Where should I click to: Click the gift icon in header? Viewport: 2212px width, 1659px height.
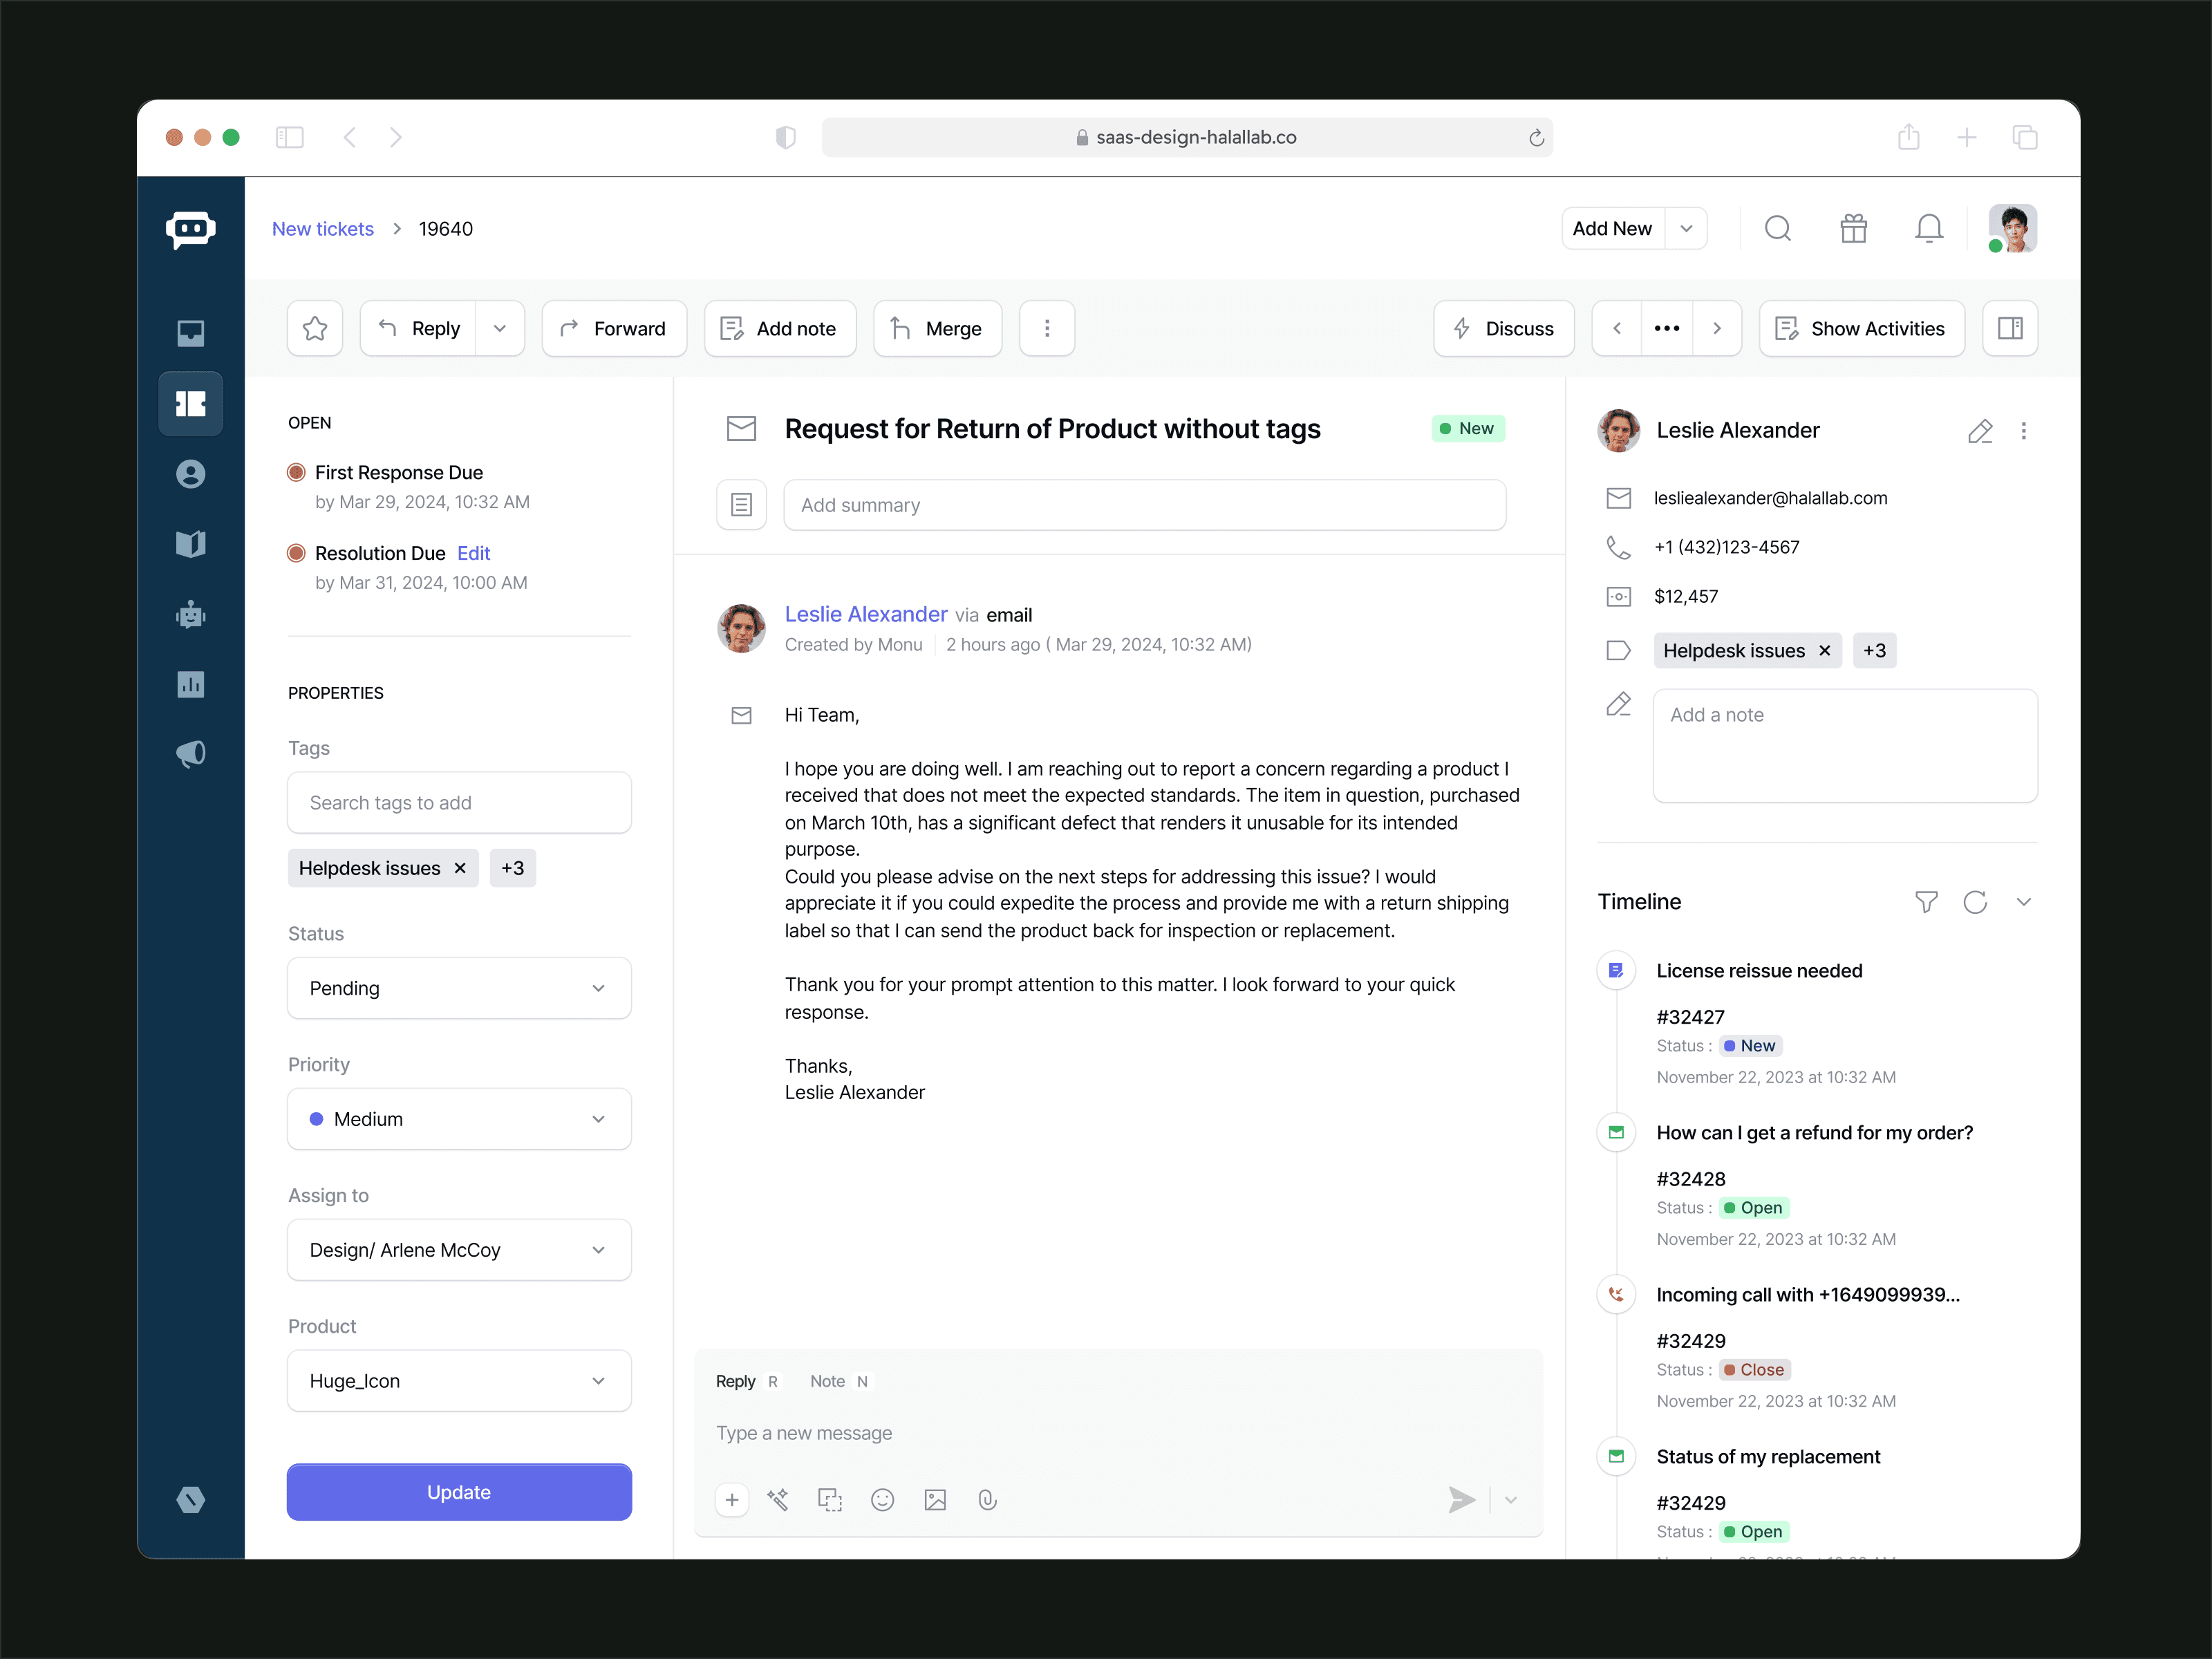click(x=1853, y=229)
